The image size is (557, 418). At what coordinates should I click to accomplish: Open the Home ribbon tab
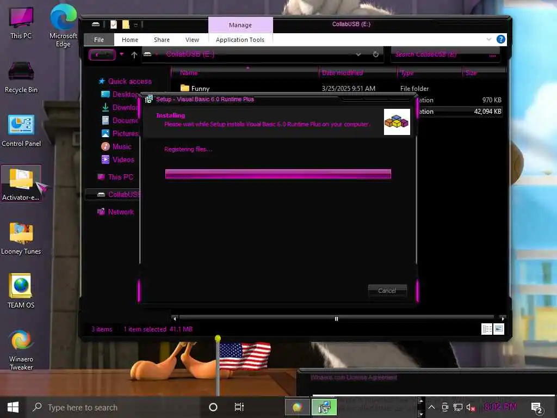(130, 40)
